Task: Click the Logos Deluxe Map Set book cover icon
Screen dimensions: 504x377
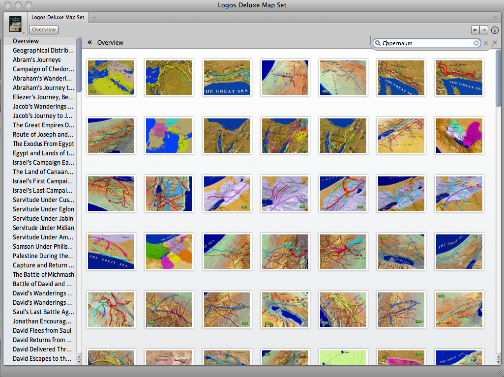Action: click(15, 23)
